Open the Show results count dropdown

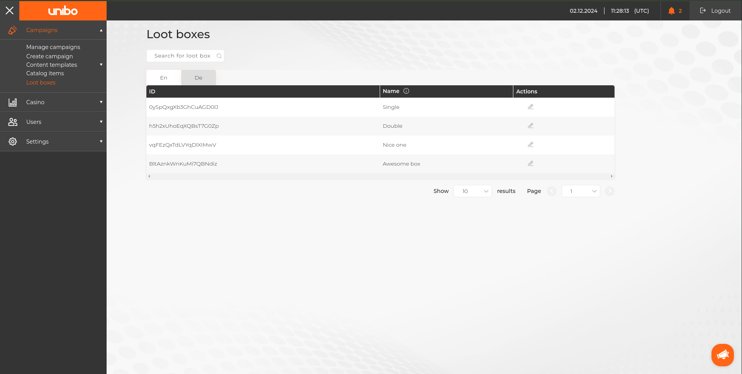[472, 191]
